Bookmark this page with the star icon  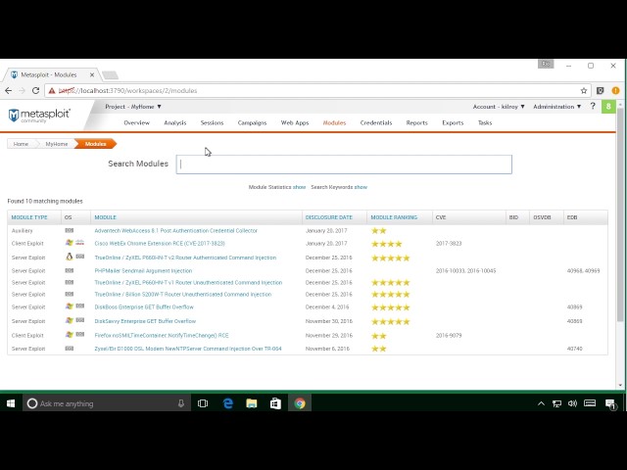[584, 91]
